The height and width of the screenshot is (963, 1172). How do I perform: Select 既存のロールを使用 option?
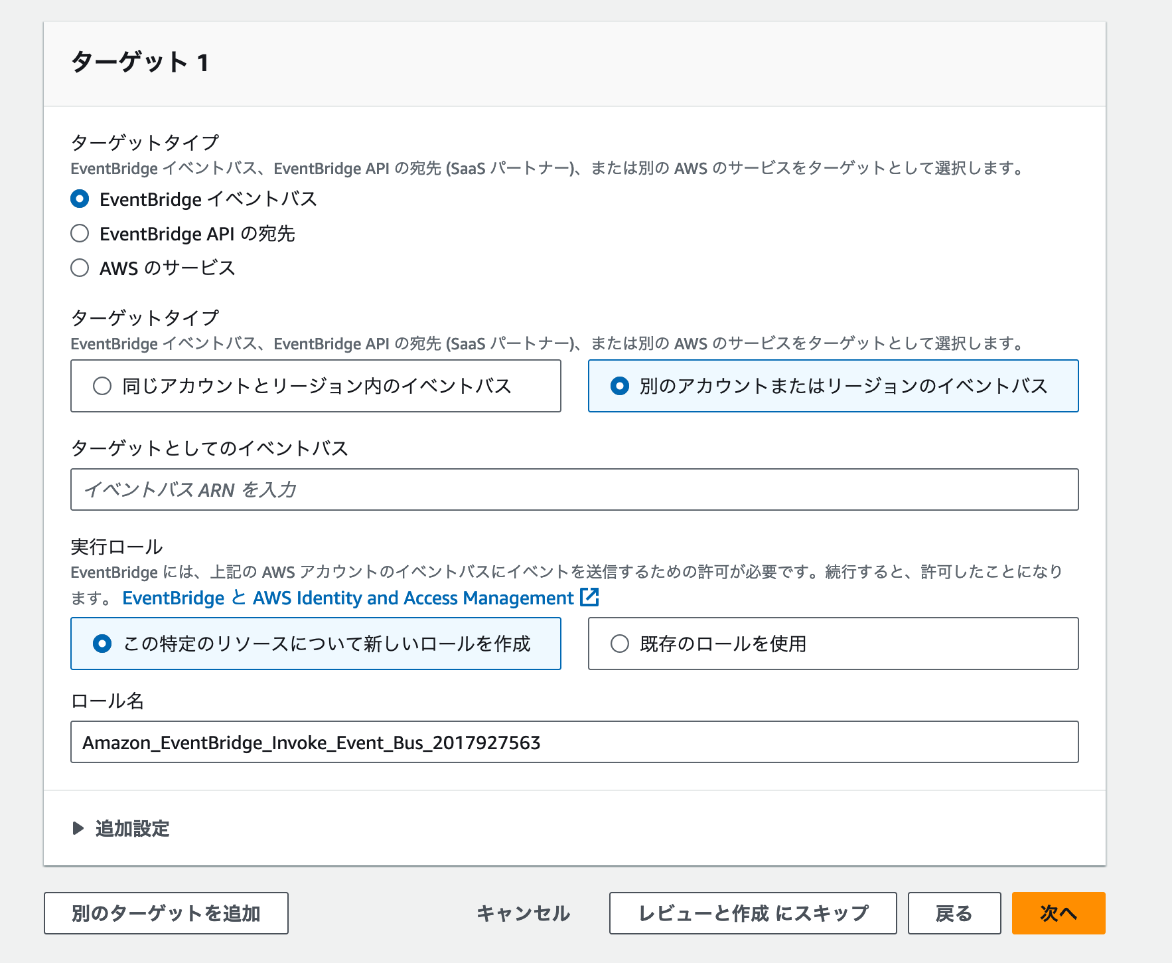point(620,644)
